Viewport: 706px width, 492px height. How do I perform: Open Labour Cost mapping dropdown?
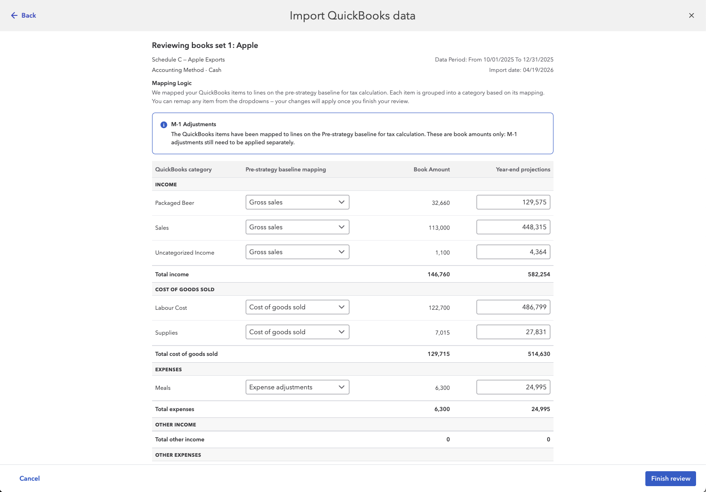click(297, 307)
